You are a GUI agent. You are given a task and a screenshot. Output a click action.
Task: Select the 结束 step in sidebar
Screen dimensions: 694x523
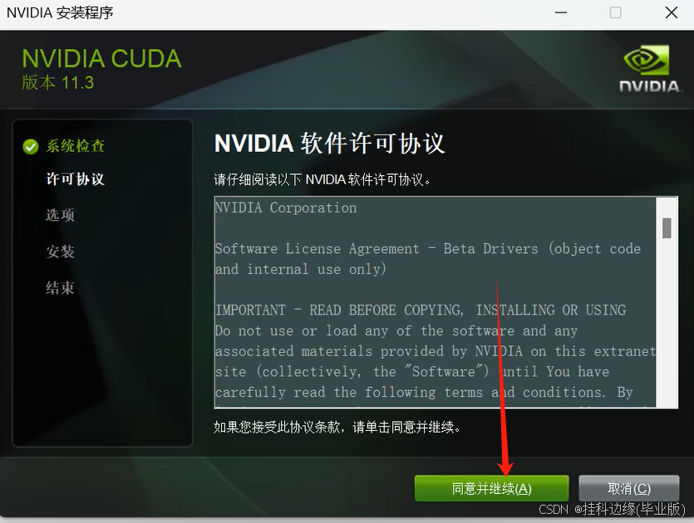click(x=60, y=288)
